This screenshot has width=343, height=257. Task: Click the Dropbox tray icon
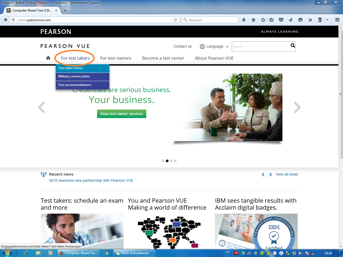pyautogui.click(x=294, y=253)
